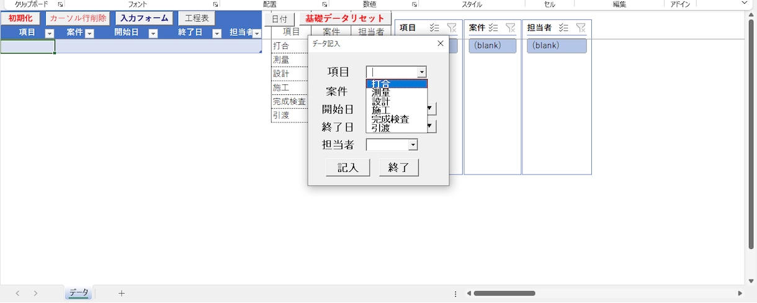Image resolution: width=757 pixels, height=303 pixels.
Task: Select 施工 in the open dropdown list
Action: click(x=396, y=110)
